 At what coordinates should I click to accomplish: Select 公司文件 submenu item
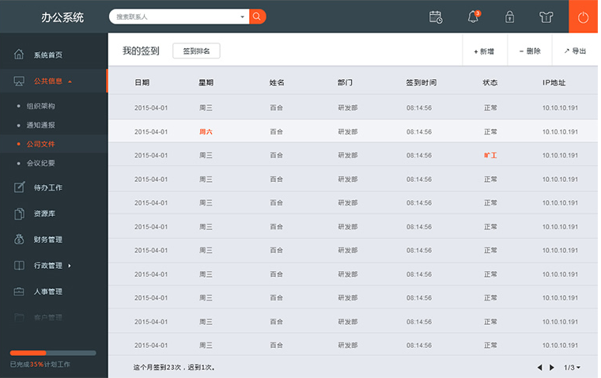[x=40, y=144]
